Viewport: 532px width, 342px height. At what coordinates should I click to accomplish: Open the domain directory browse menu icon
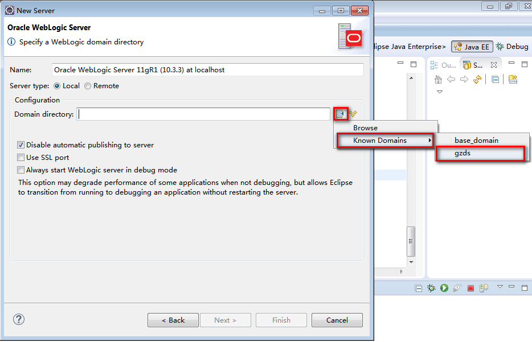tap(340, 114)
